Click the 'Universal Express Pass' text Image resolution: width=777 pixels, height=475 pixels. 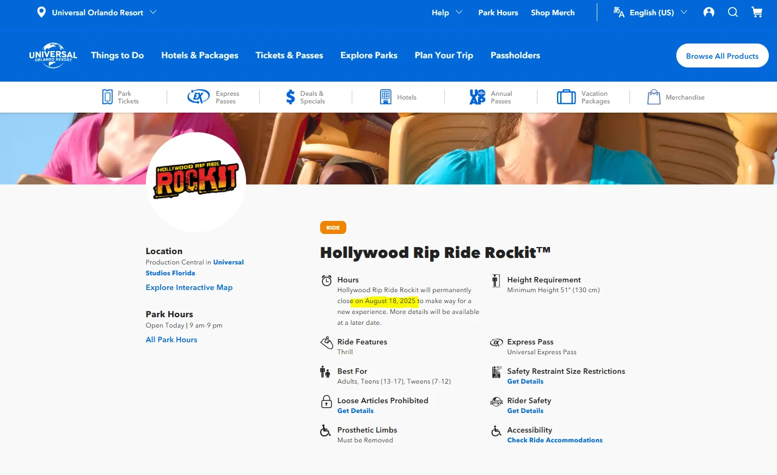tap(542, 352)
